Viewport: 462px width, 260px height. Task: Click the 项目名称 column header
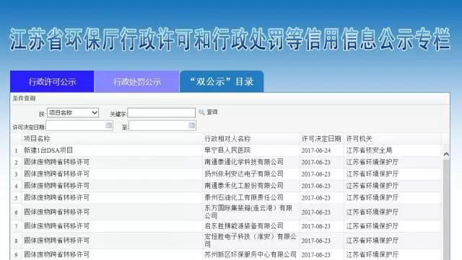(x=37, y=138)
